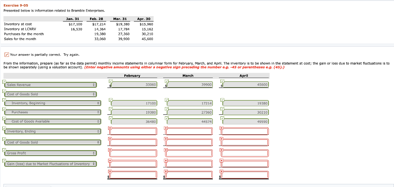Expand the Inventory, Beginning dropdown

pyautogui.click(x=53, y=103)
